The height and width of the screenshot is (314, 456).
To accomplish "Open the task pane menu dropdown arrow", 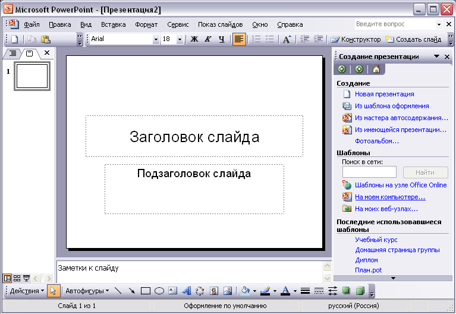I will pyautogui.click(x=436, y=56).
